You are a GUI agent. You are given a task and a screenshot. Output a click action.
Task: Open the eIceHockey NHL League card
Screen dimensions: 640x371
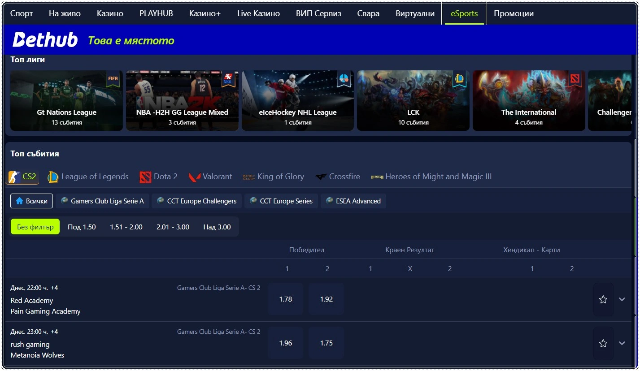coord(298,100)
